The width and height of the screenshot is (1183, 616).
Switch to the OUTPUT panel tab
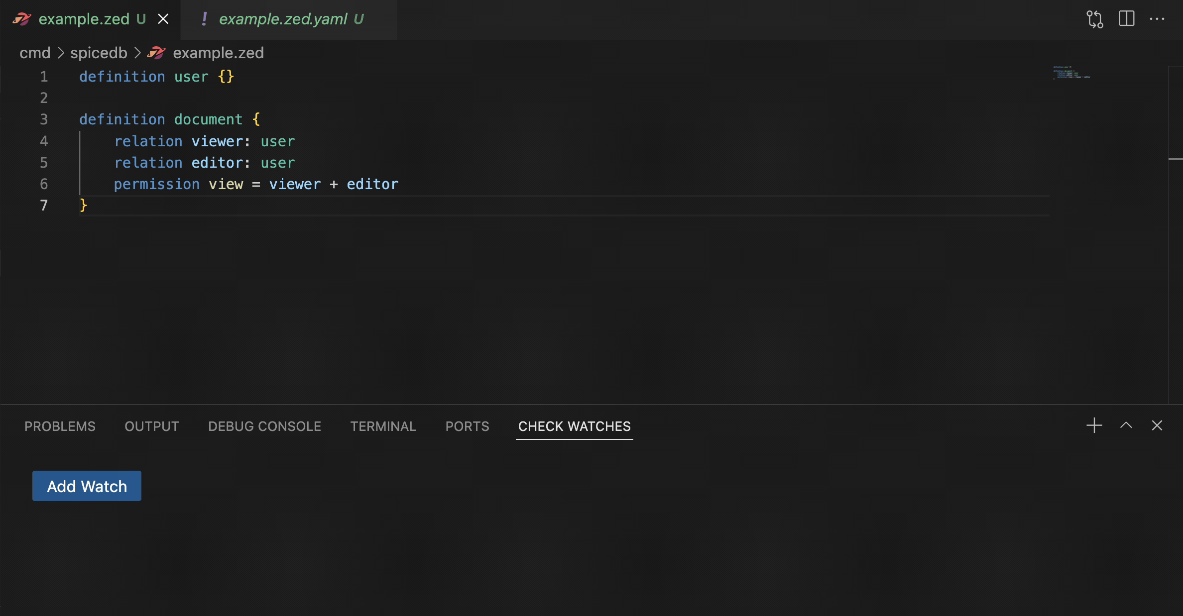click(x=151, y=426)
